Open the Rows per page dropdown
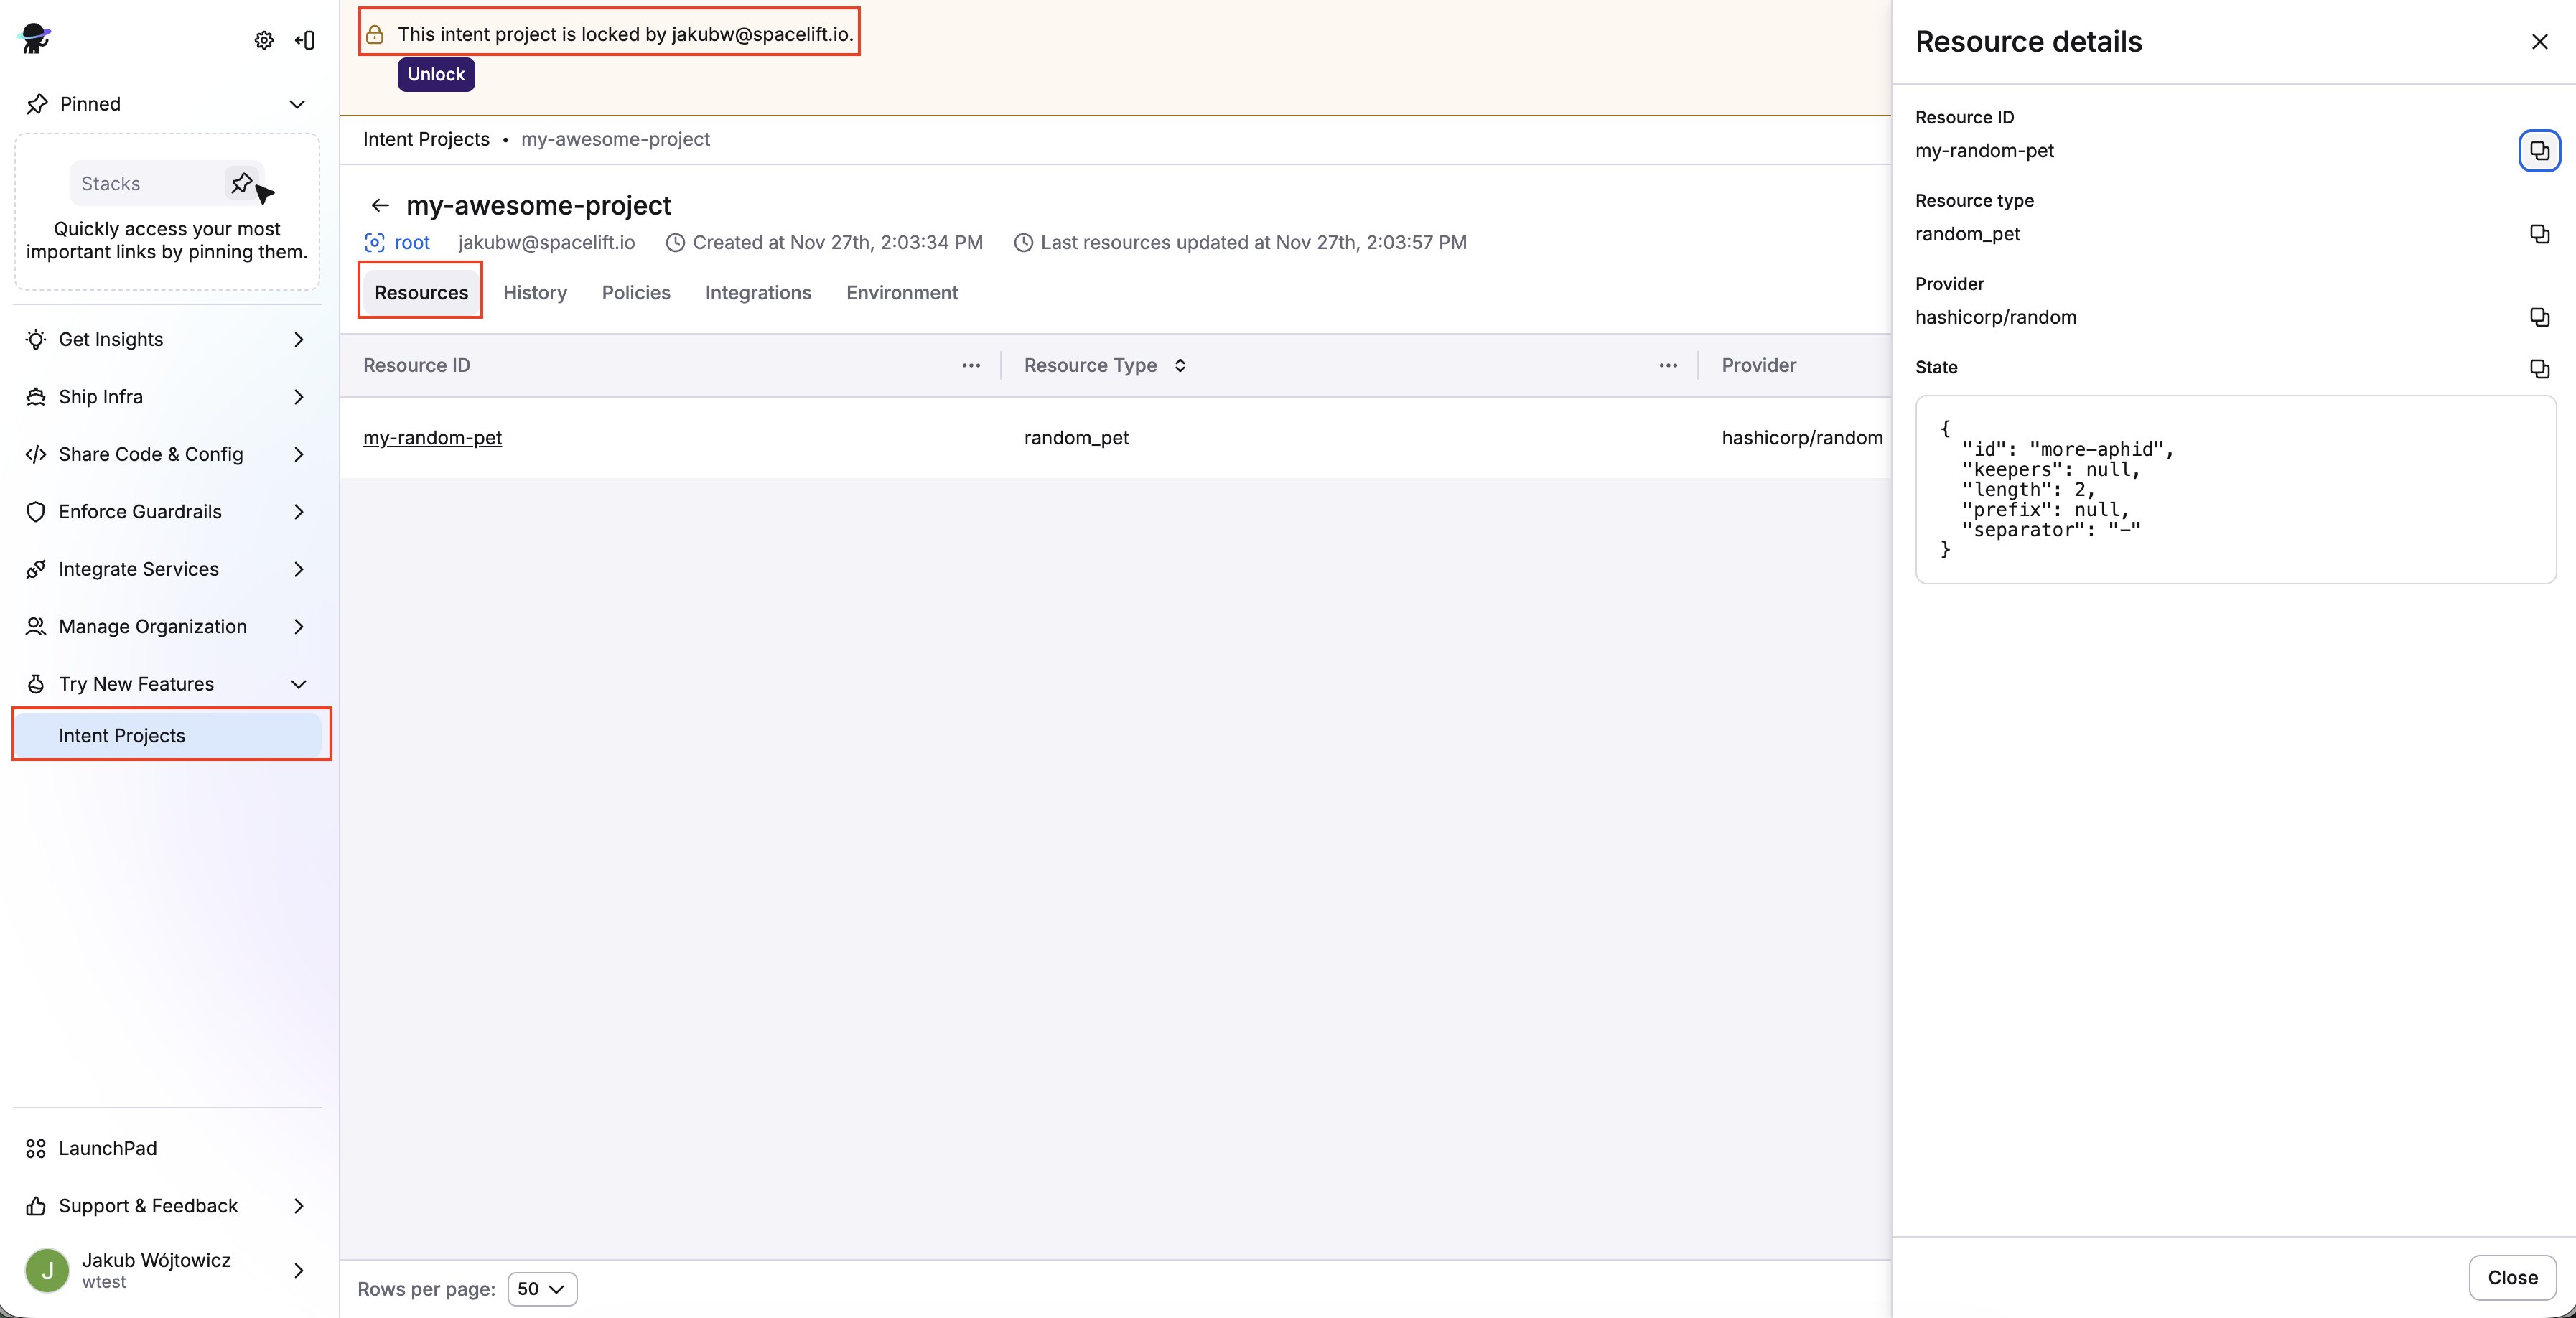2576x1318 pixels. tap(542, 1289)
